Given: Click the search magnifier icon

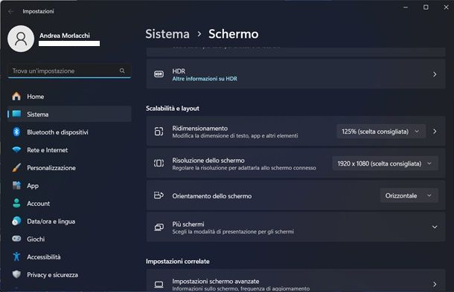Looking at the screenshot, I should click(122, 71).
